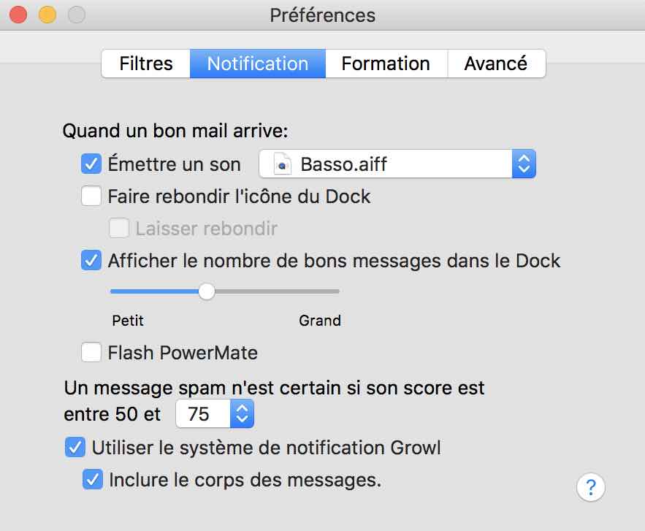Click the disabled Laisser rebondir checkbox
The width and height of the screenshot is (645, 531).
click(x=119, y=229)
